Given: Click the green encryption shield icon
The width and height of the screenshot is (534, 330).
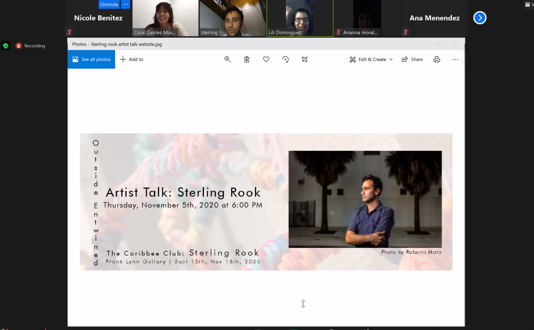Looking at the screenshot, I should (5, 46).
